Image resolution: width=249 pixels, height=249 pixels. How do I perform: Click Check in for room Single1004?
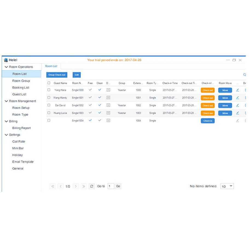coord(207,121)
